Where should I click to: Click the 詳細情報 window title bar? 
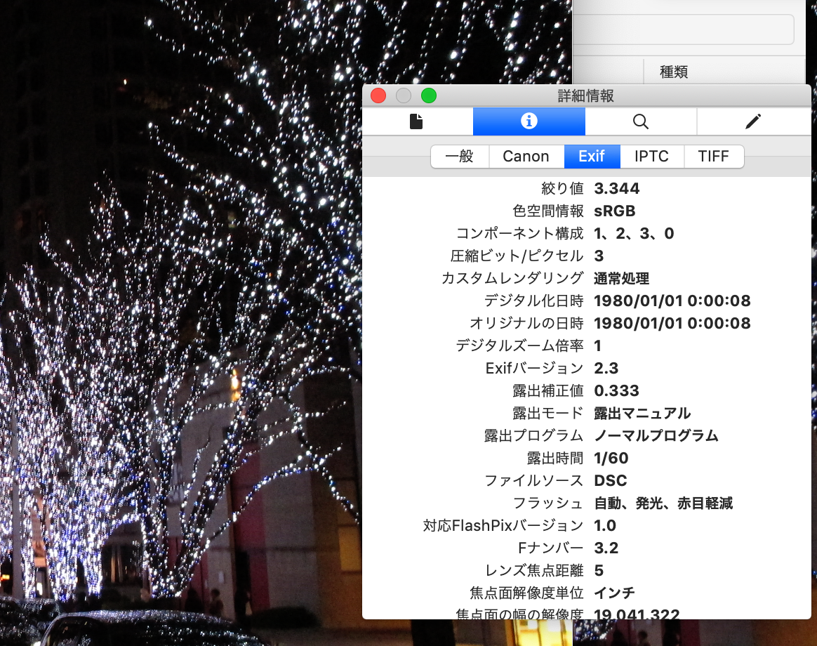[585, 96]
